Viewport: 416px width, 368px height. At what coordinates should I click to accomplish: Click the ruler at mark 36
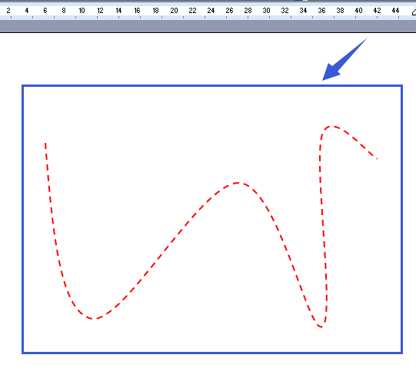click(x=321, y=11)
